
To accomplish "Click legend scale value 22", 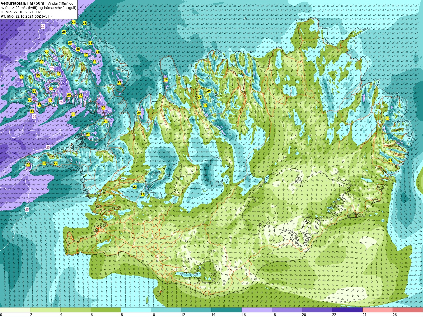I will pos(334,315).
